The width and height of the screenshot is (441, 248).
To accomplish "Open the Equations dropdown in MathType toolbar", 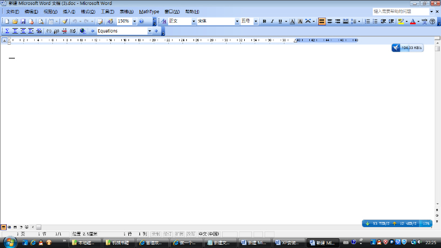I will click(x=149, y=31).
